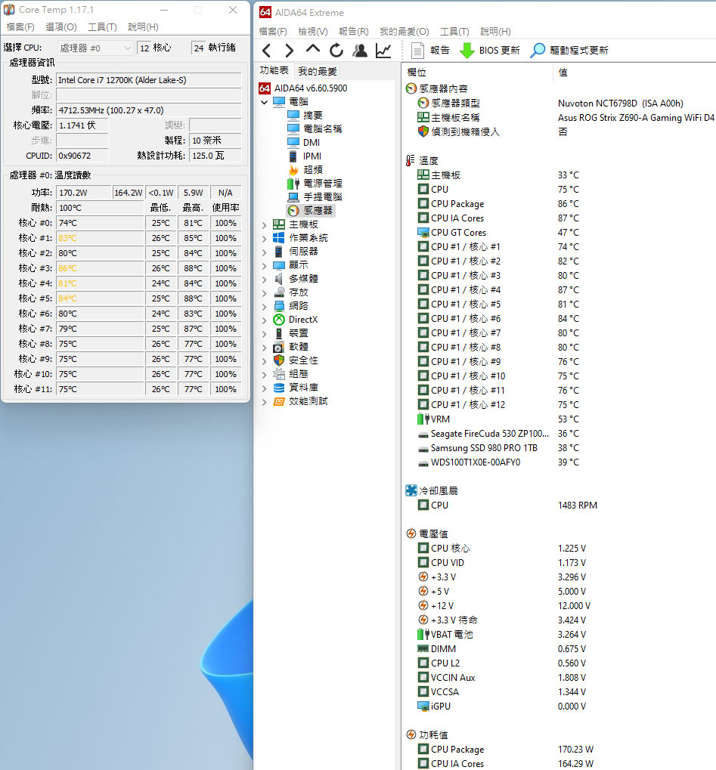Expand the 主機板 tree node
Image resolution: width=716 pixels, height=770 pixels.
[265, 225]
